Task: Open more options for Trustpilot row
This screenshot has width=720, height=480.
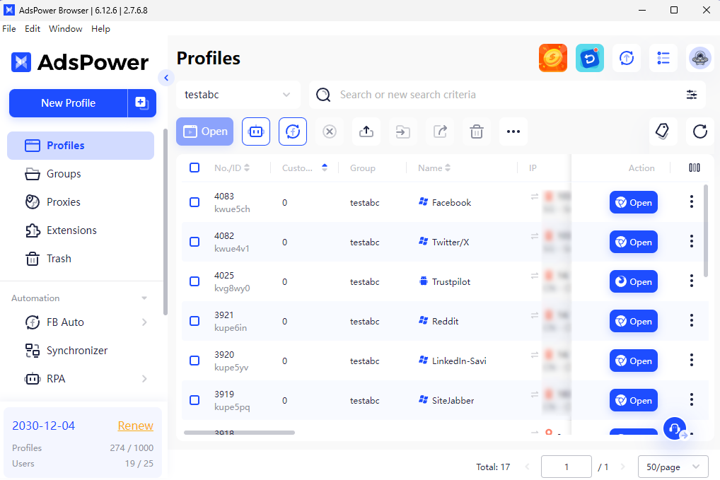Action: tap(692, 281)
